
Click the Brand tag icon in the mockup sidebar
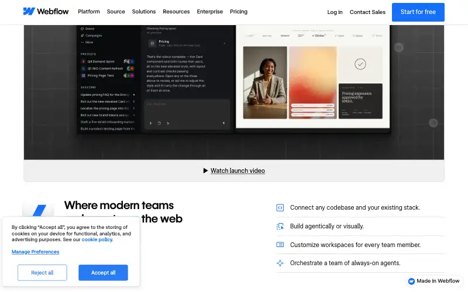(x=82, y=29)
